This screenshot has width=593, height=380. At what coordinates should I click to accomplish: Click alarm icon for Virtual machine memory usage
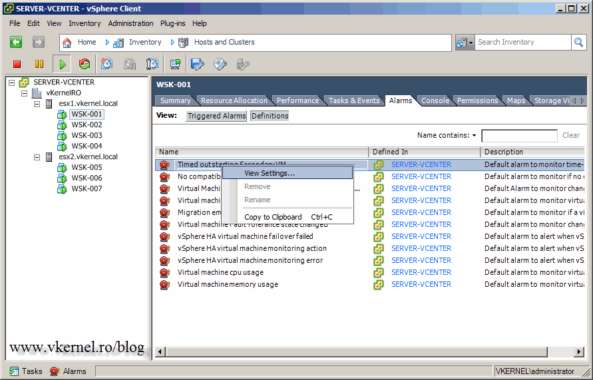click(x=164, y=285)
